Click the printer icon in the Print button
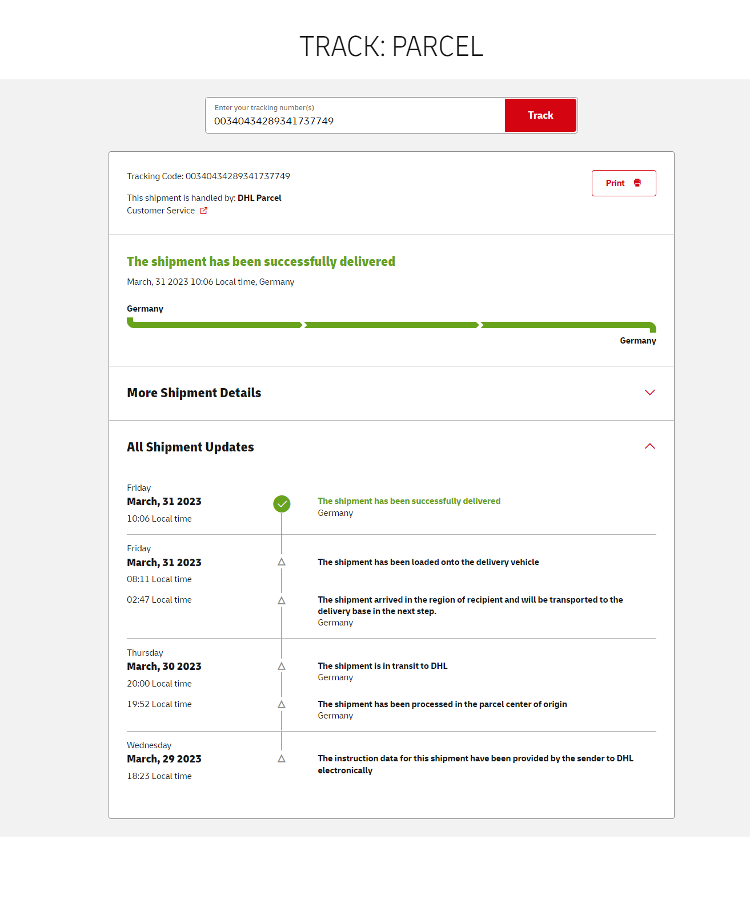 tap(637, 183)
